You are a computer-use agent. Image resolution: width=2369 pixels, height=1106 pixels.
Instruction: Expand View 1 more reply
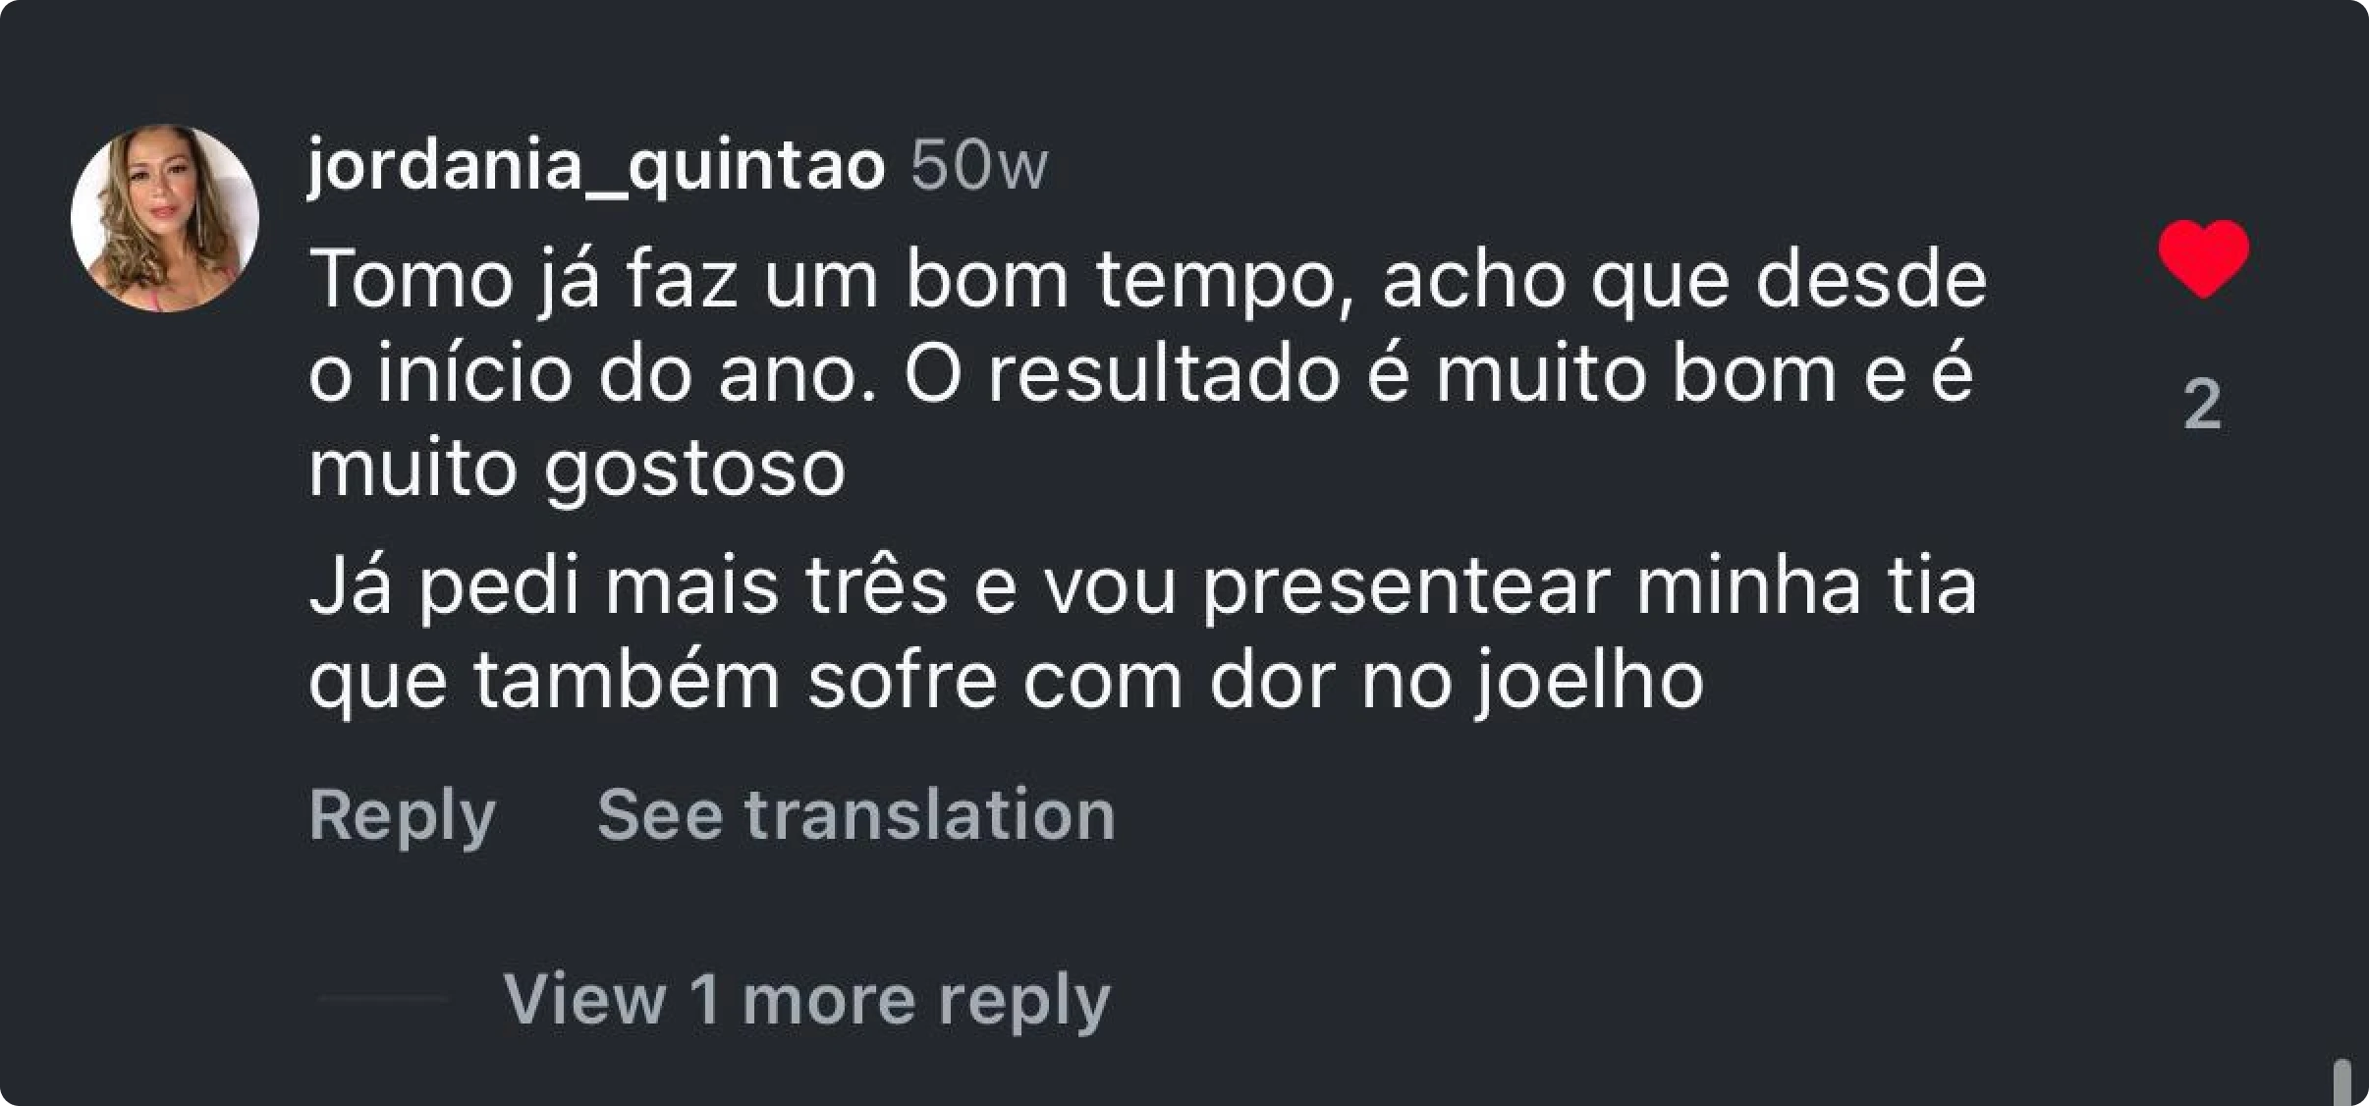(806, 999)
